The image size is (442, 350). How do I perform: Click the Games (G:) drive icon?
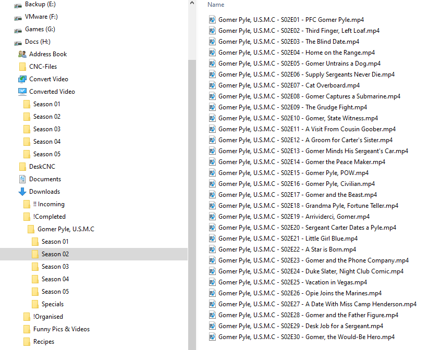[17, 29]
